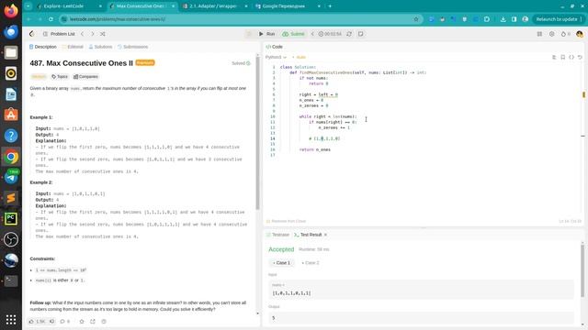Open Telegram from the dock
The height and width of the screenshot is (330, 588).
(x=11, y=177)
